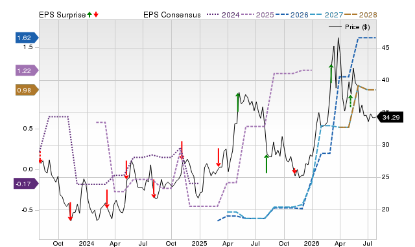Click the dashed green surprise arrow near May 2026
Viewport: 415px width, 247px height.
click(351, 101)
